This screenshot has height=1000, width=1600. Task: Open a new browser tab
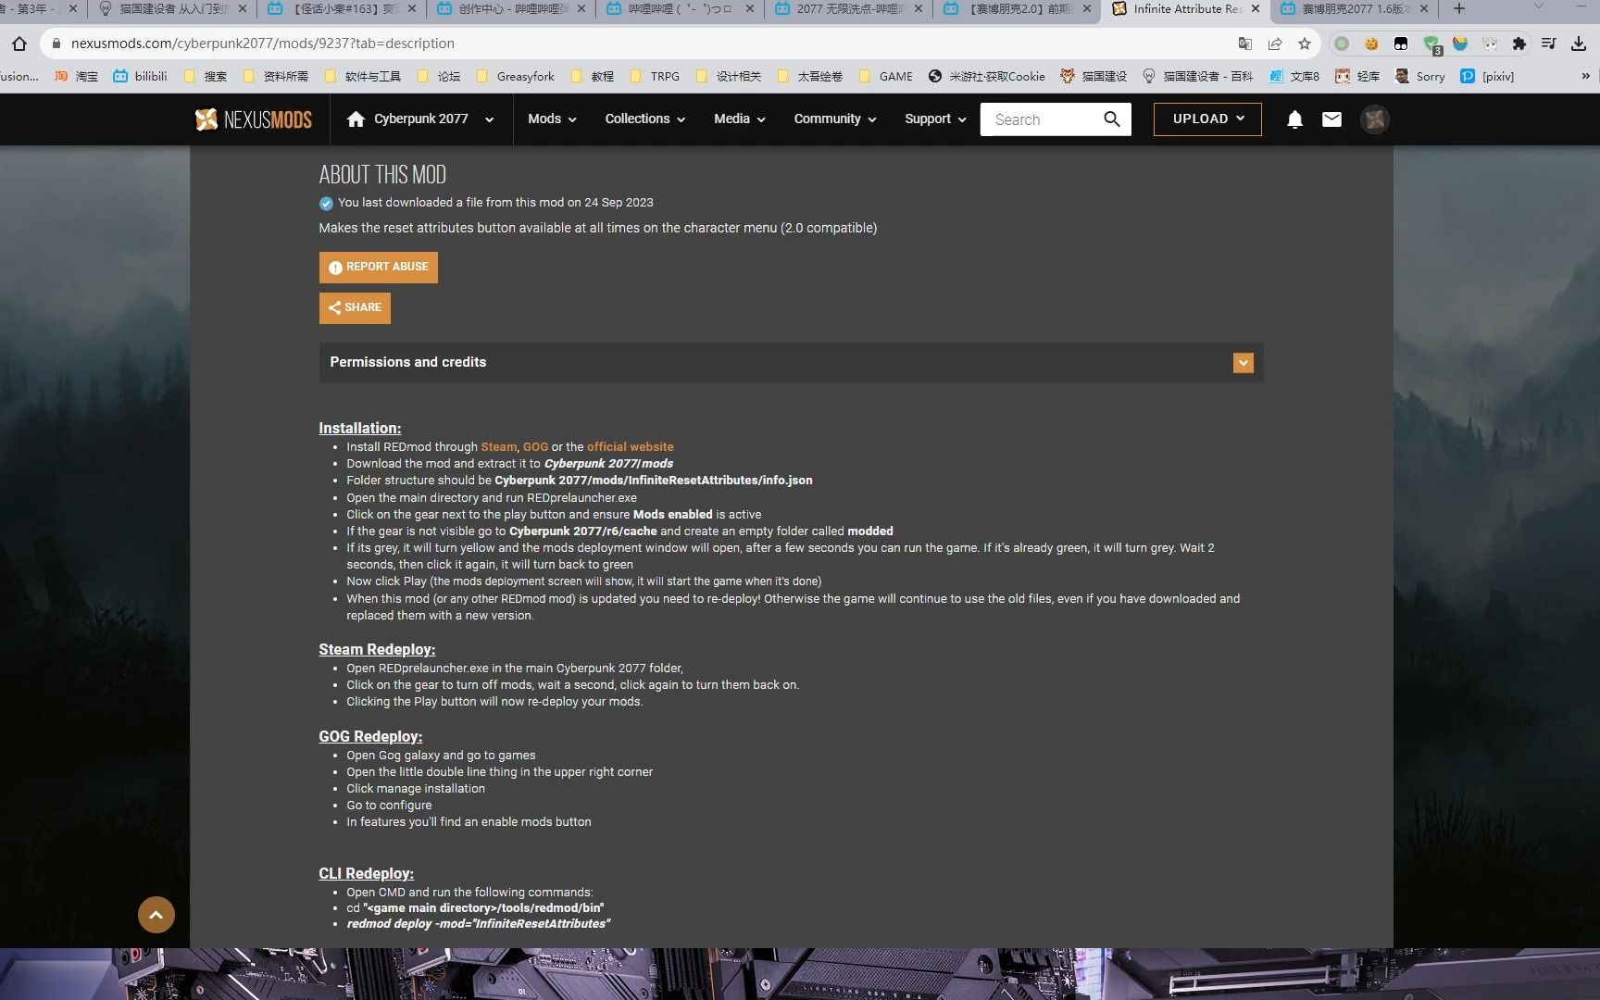(x=1459, y=8)
